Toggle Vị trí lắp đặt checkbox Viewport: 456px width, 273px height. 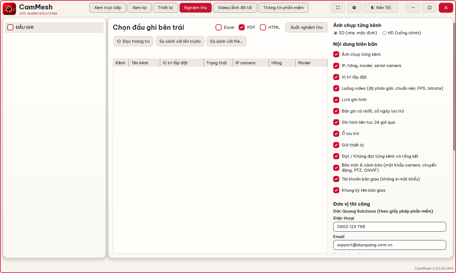[x=336, y=77]
